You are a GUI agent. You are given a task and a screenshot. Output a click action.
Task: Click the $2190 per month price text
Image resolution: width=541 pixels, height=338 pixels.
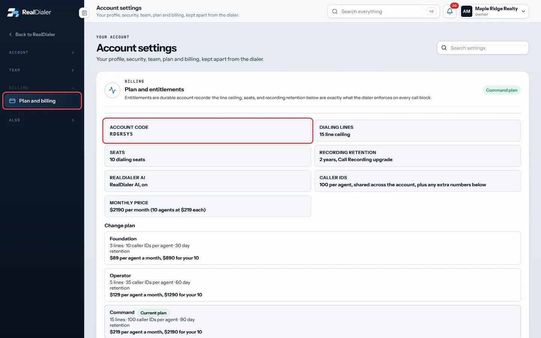coord(158,210)
